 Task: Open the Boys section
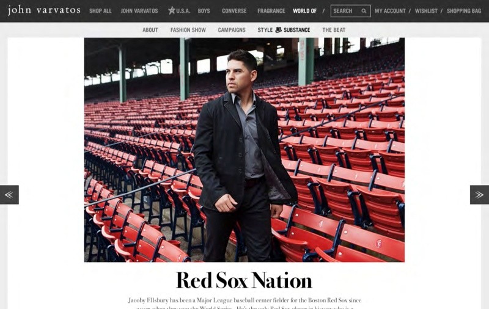(204, 11)
